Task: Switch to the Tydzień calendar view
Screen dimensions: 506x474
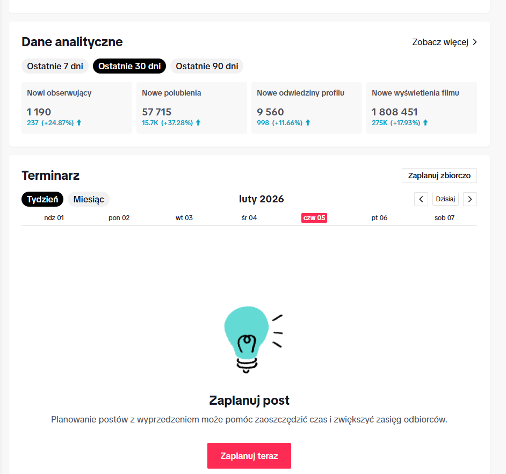Action: (x=42, y=199)
